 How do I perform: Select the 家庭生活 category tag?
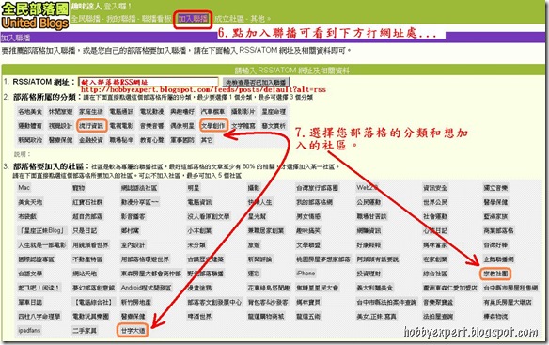pyautogui.click(x=91, y=112)
